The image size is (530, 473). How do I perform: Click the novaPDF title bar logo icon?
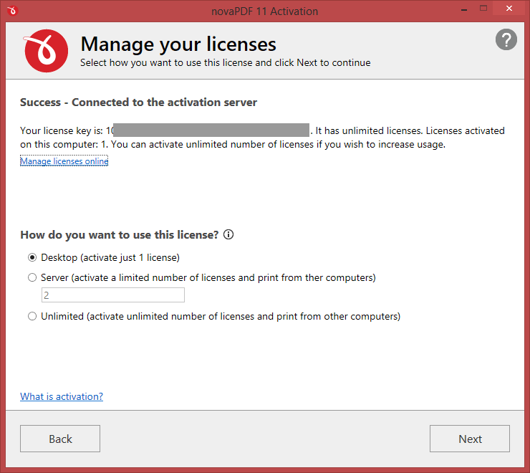[x=12, y=11]
